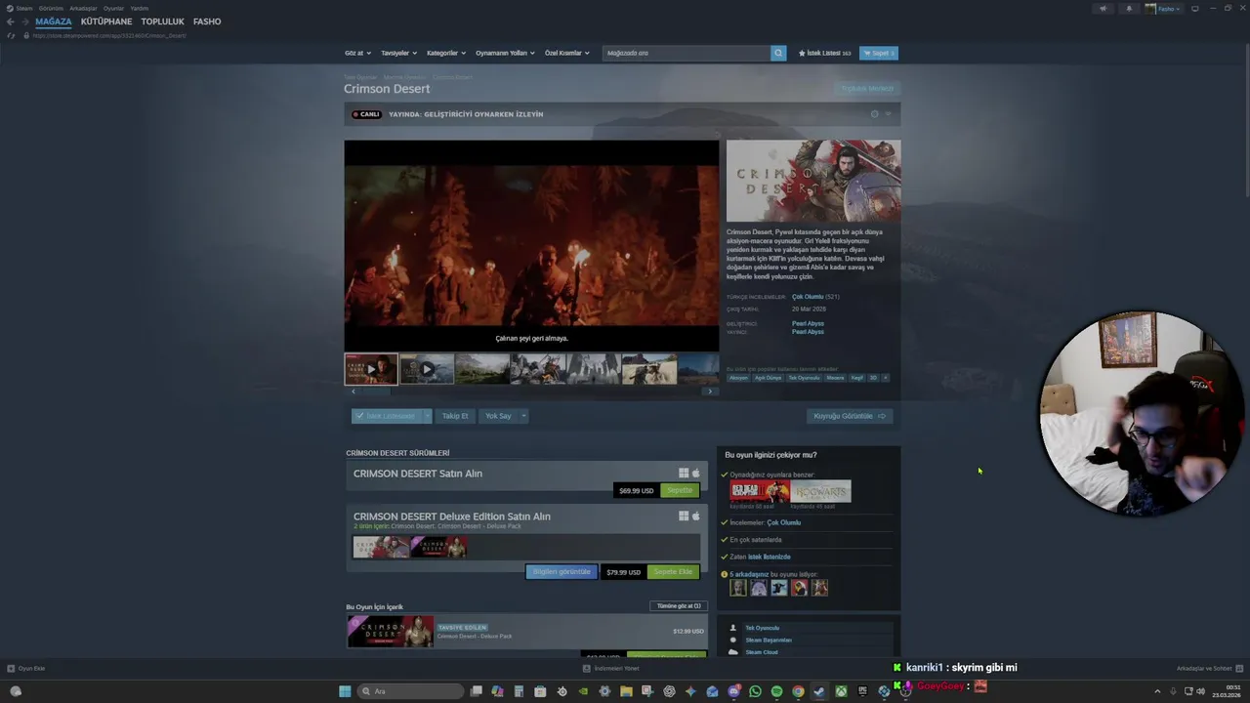This screenshot has width=1250, height=703.
Task: Open Xbox app from the taskbar
Action: pyautogui.click(x=841, y=691)
